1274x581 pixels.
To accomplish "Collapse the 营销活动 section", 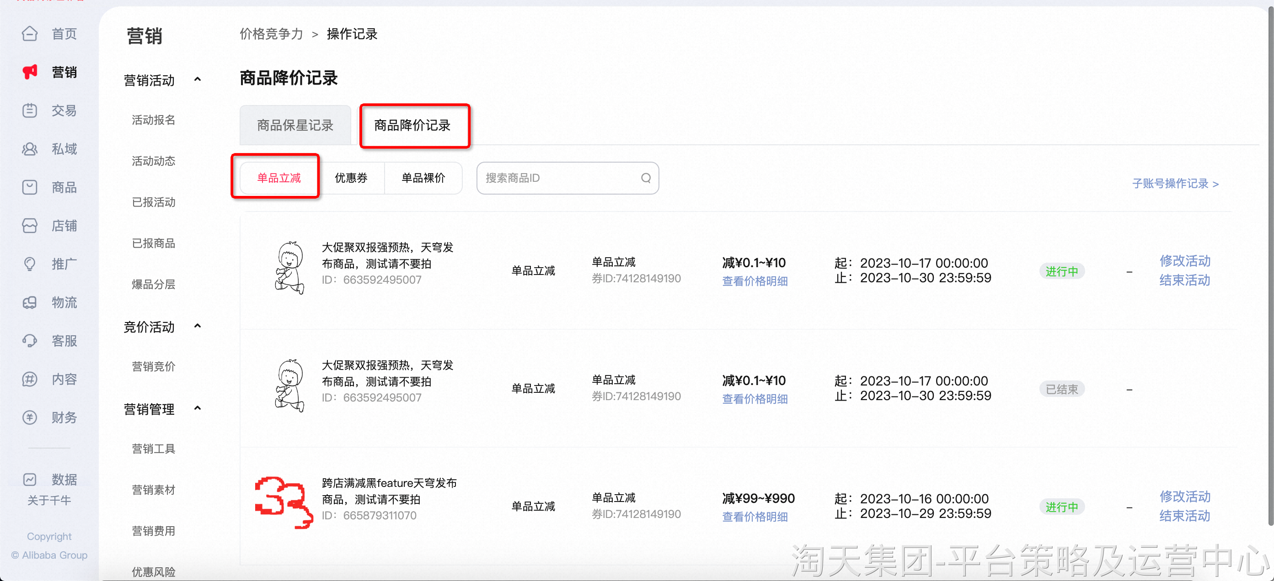I will [198, 79].
